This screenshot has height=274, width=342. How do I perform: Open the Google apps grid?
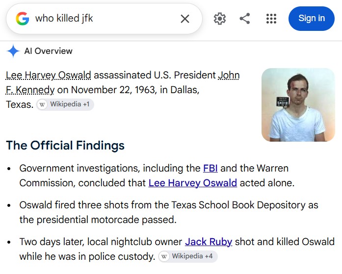(271, 19)
